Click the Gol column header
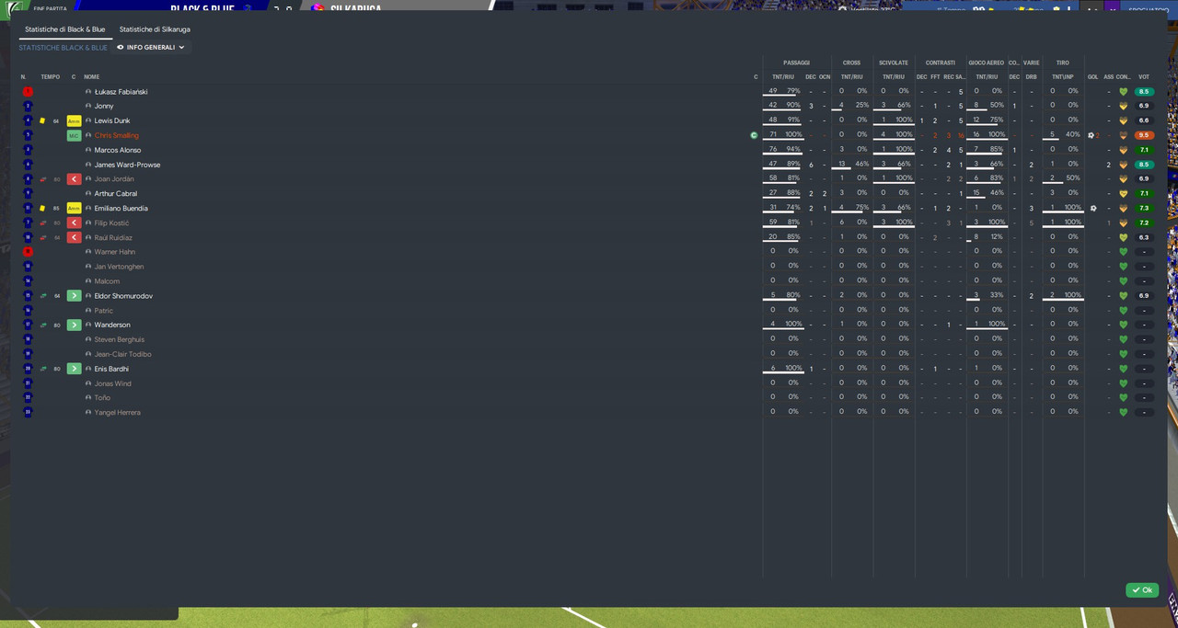Viewport: 1178px width, 628px height. click(1093, 77)
